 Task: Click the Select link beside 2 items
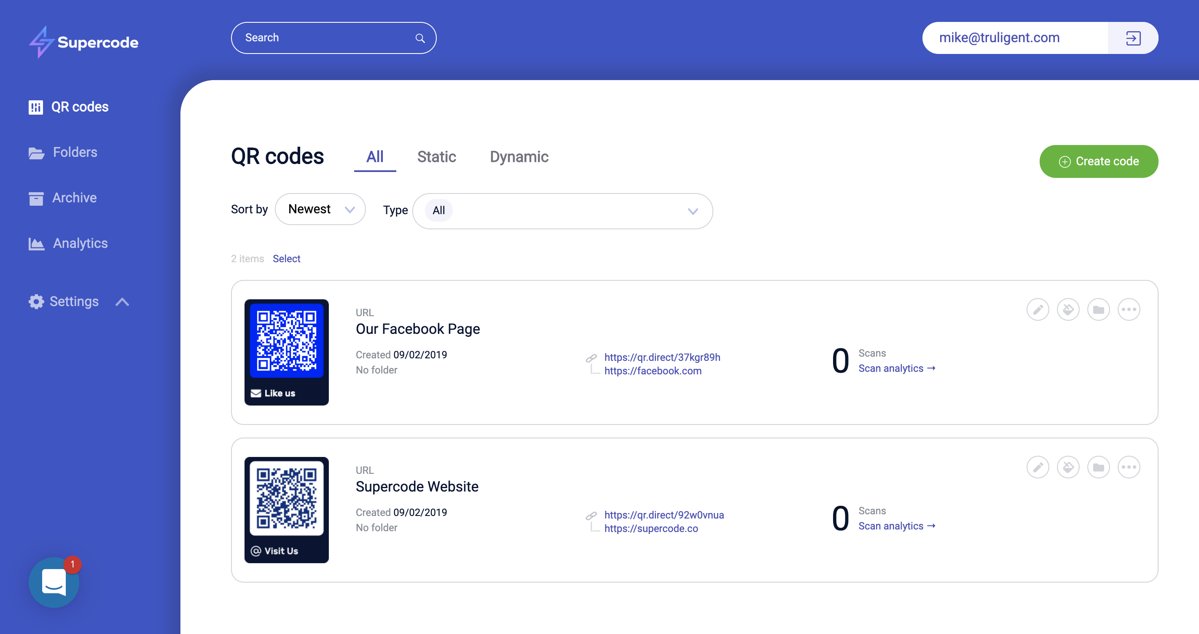point(286,259)
